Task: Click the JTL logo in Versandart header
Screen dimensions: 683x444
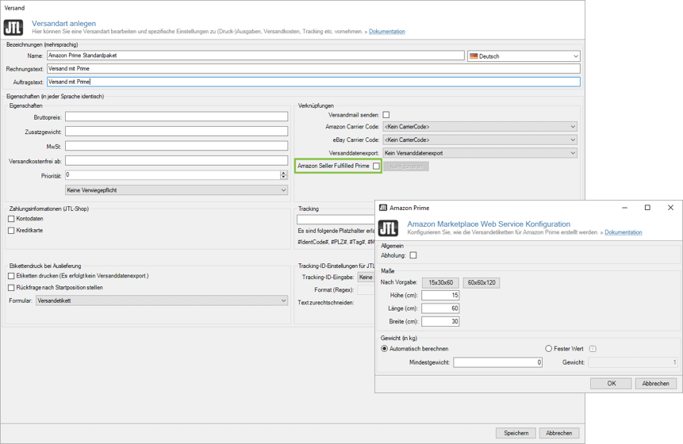Action: coord(13,28)
